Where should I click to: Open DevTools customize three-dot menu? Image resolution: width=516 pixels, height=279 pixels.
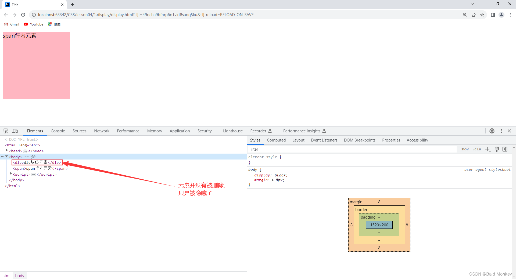pyautogui.click(x=501, y=131)
